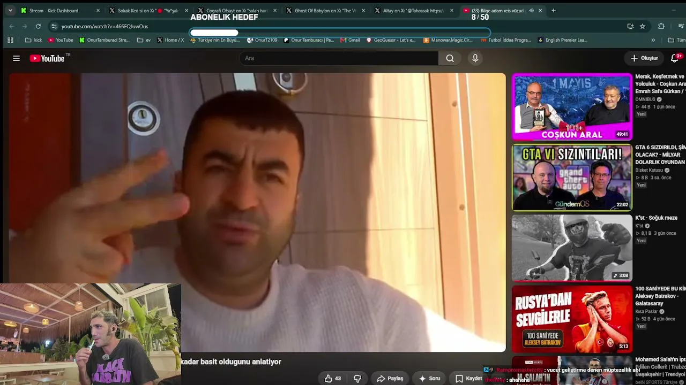Open the YouTube bookmark

(61, 40)
